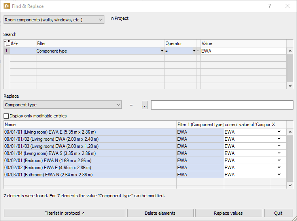Toggle checkmark for Living room EWA S row
297x221 pixels.
coord(279,153)
